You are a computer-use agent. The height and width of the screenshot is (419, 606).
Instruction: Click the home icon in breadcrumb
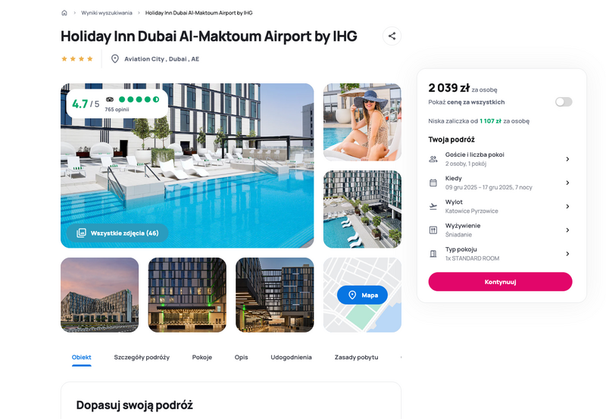pyautogui.click(x=64, y=13)
